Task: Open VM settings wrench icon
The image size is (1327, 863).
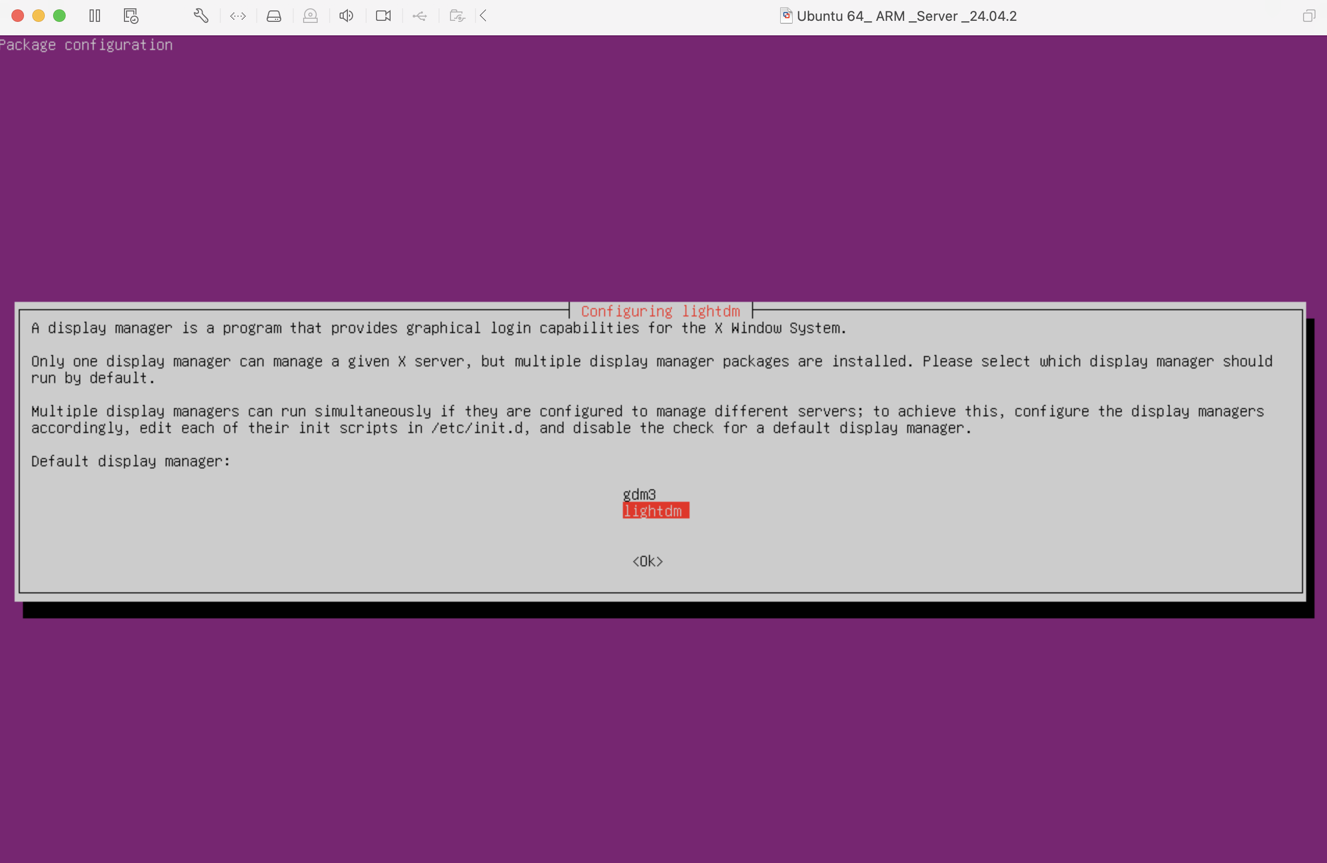Action: click(x=201, y=16)
